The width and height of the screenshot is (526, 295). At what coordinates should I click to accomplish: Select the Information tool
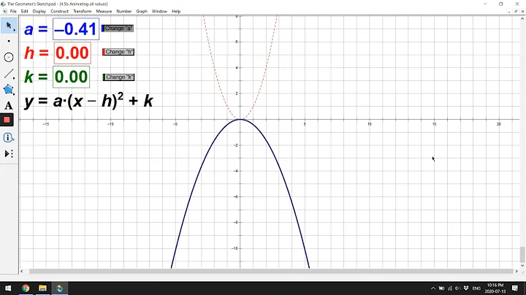click(x=9, y=137)
